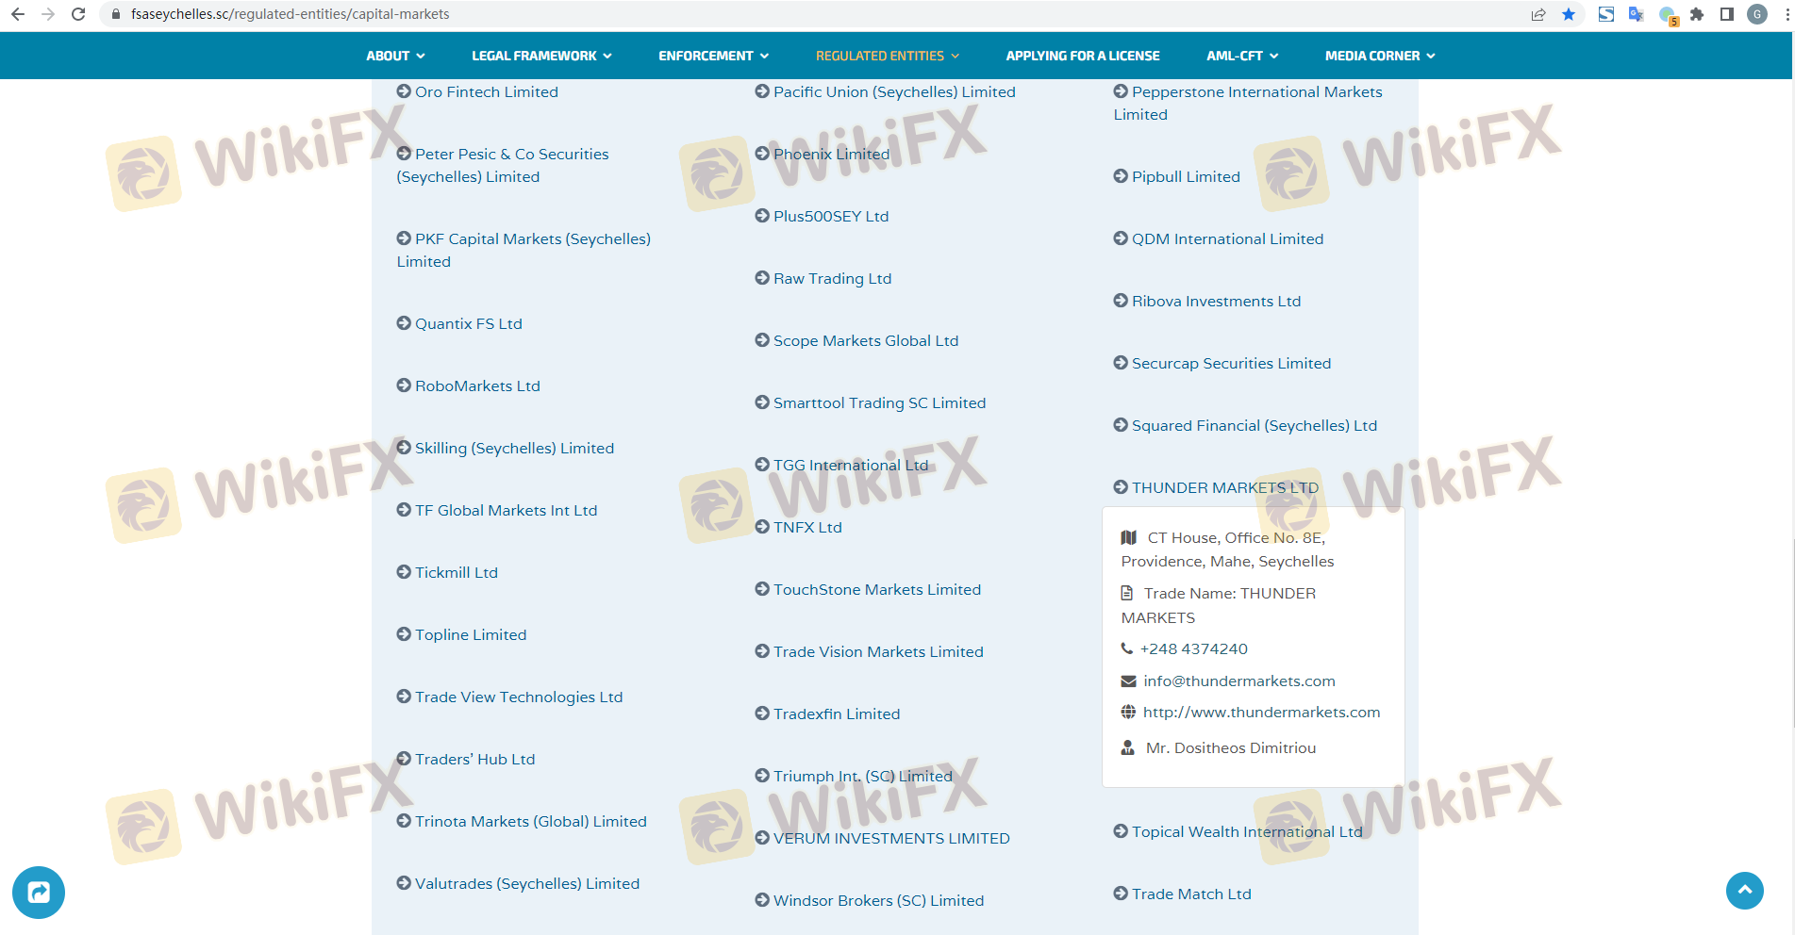Expand the Plus500SEY Ltd entry
This screenshot has width=1795, height=935.
tap(830, 216)
